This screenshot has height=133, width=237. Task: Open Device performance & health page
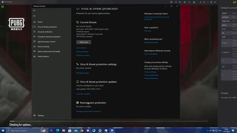[49, 52]
